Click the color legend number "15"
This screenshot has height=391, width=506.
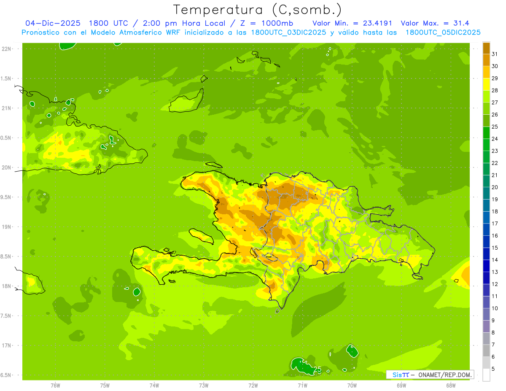point(495,248)
